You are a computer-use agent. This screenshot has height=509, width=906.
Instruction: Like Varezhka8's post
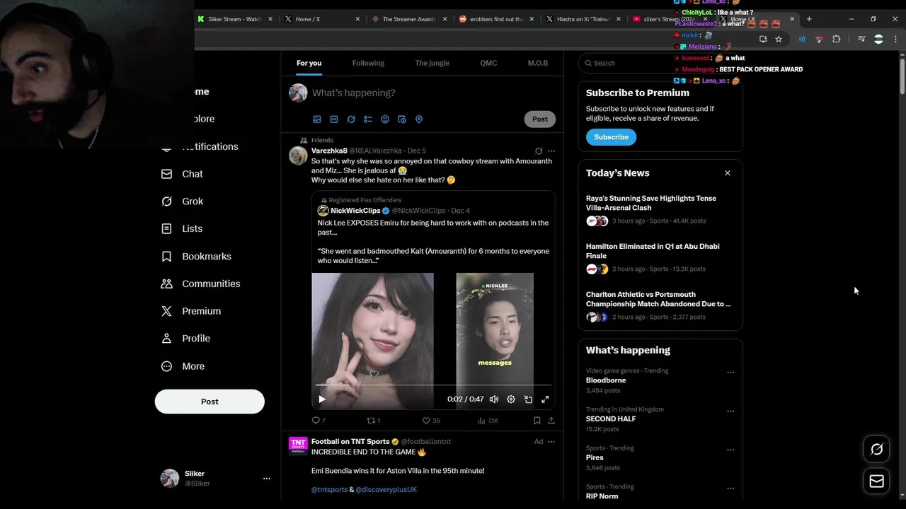430,421
